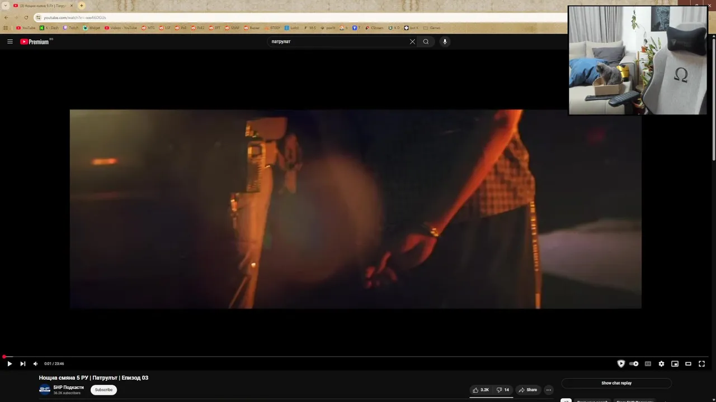Open the PoE bookmark
This screenshot has height=402, width=716.
point(181,28)
